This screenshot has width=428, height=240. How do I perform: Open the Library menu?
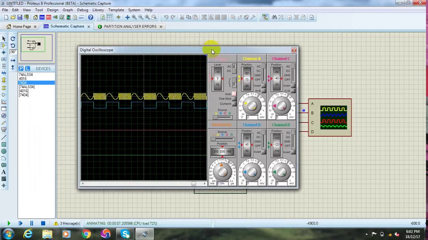click(x=98, y=10)
